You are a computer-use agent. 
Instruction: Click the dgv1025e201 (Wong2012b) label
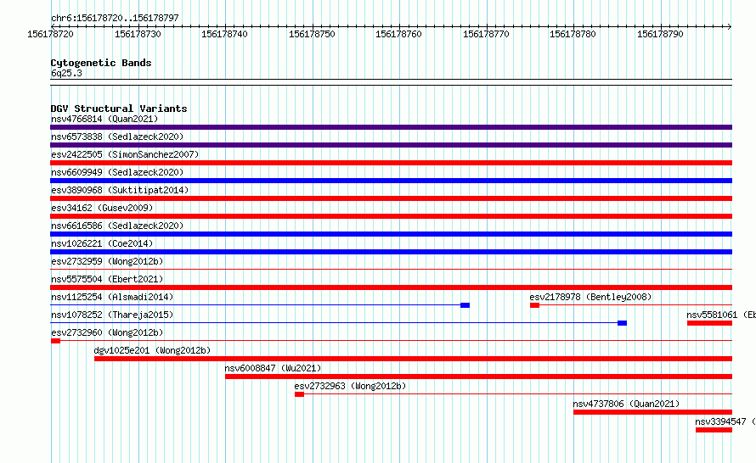[152, 350]
